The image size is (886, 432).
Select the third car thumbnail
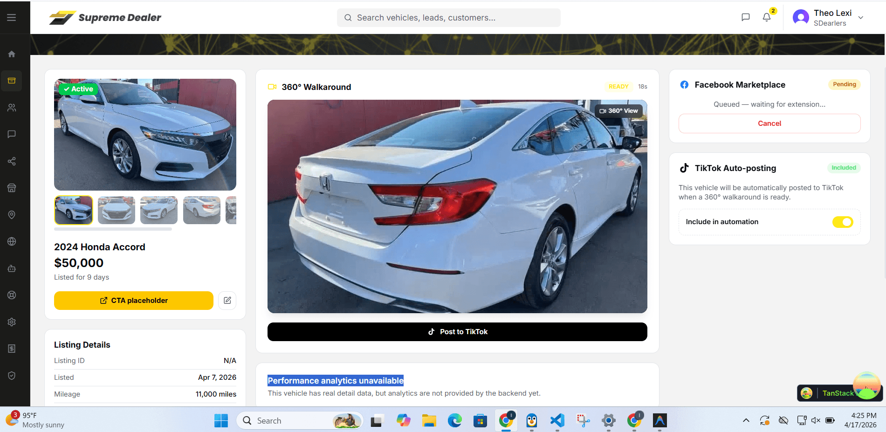point(159,210)
